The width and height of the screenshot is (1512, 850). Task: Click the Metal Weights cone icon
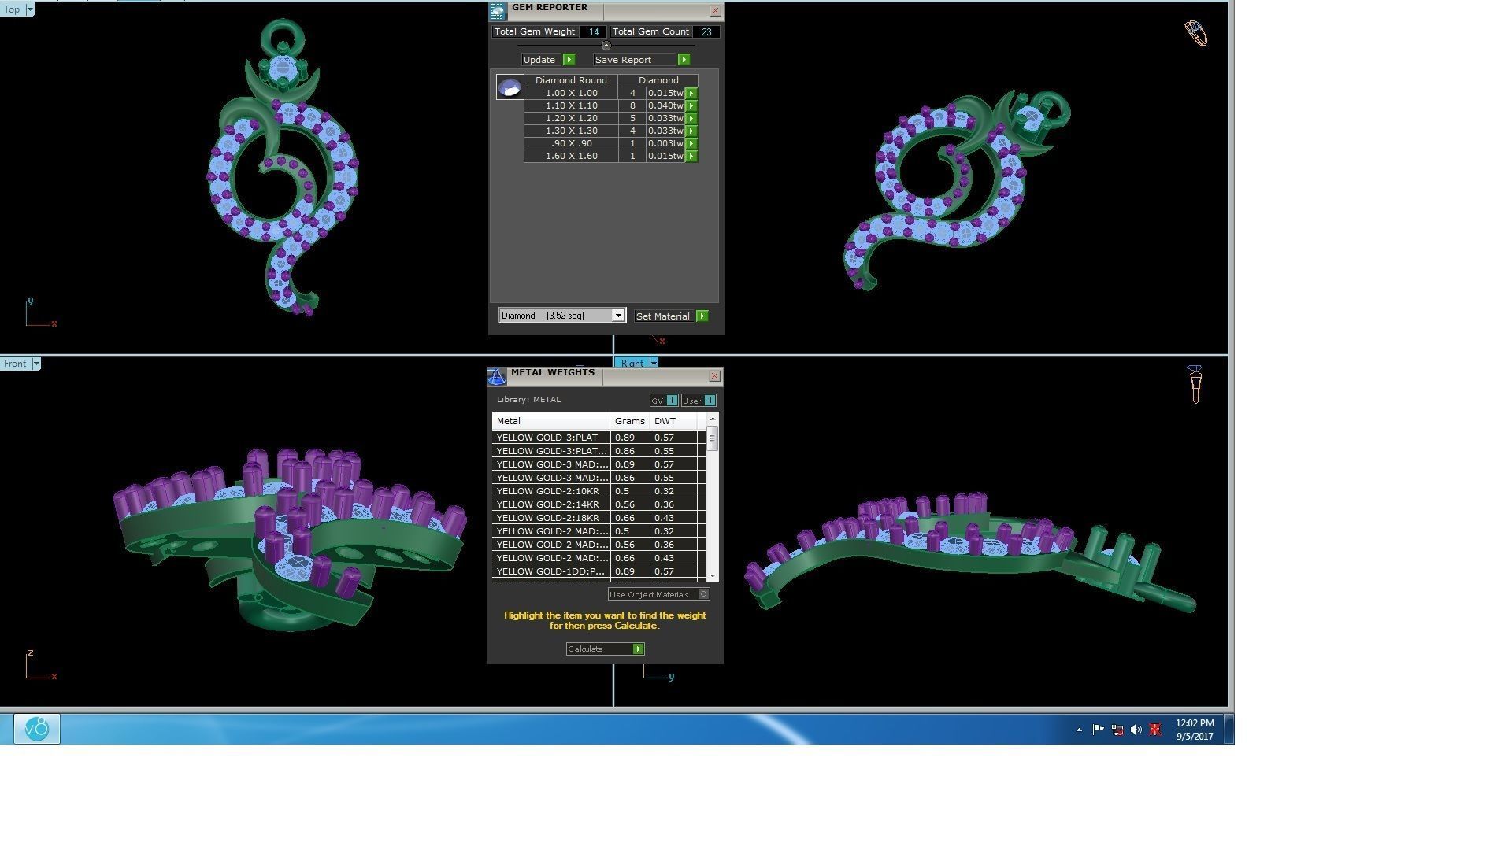click(x=497, y=377)
